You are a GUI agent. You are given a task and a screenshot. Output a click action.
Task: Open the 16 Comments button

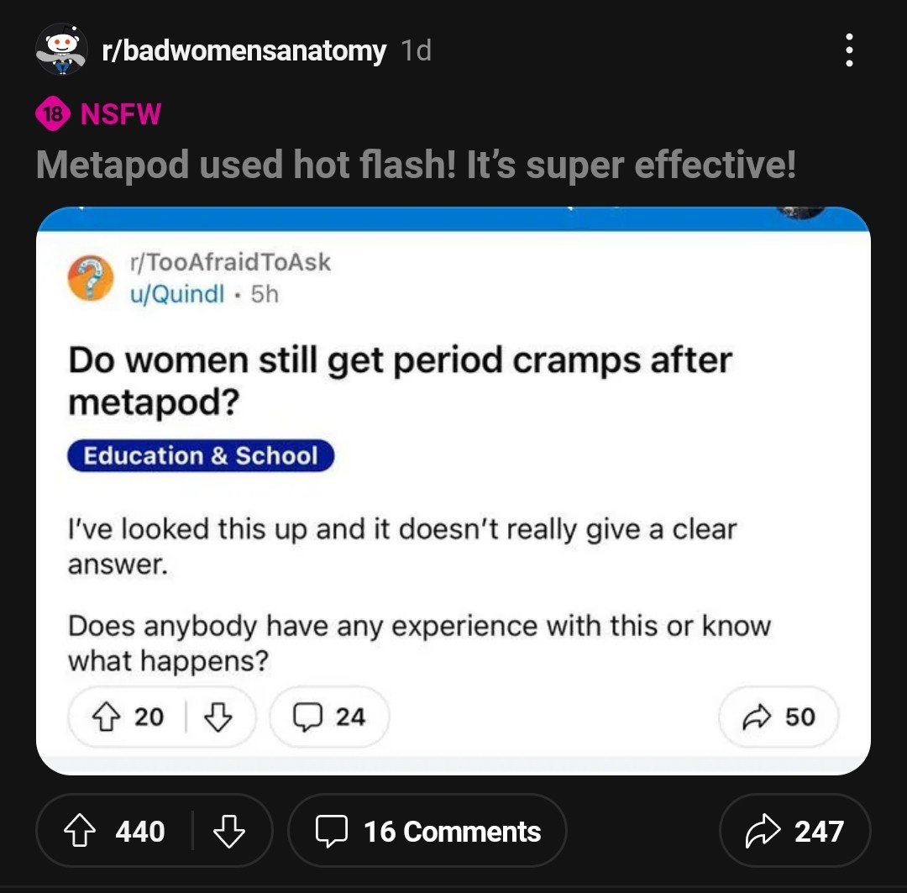[427, 831]
